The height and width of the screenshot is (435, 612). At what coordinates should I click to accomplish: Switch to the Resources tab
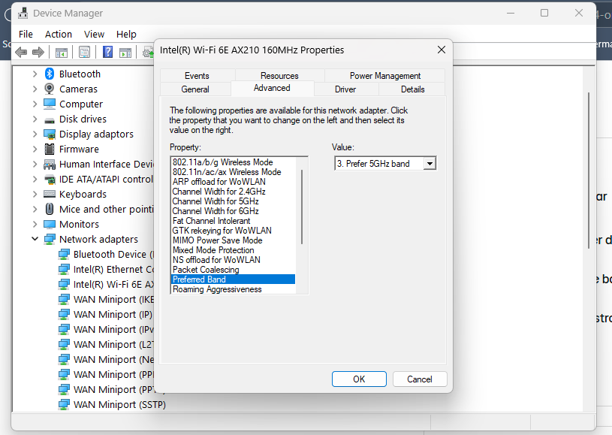coord(279,76)
